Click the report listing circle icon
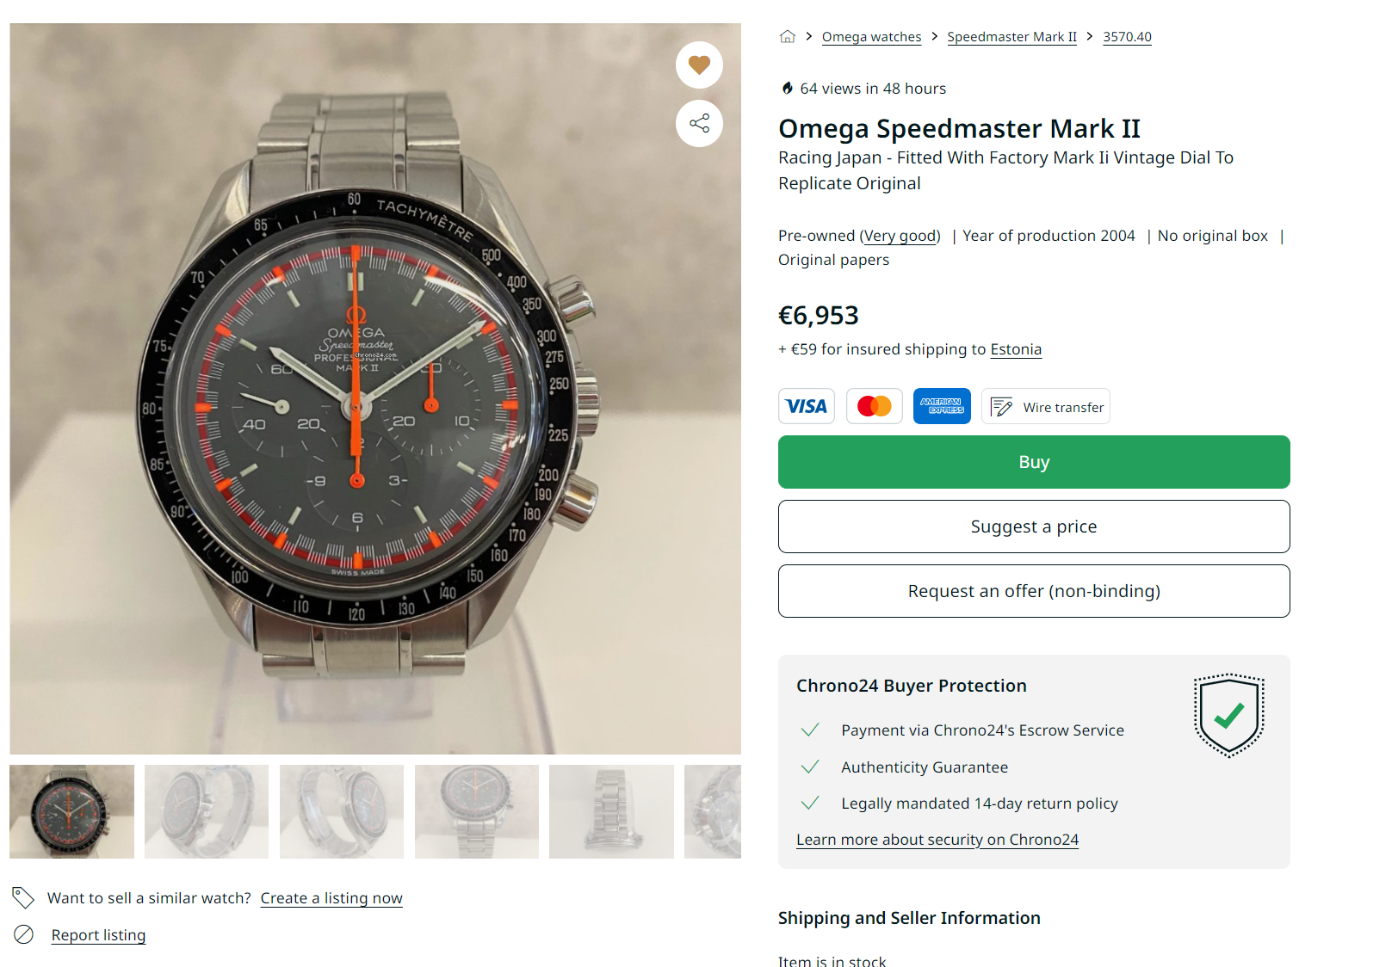 click(24, 934)
